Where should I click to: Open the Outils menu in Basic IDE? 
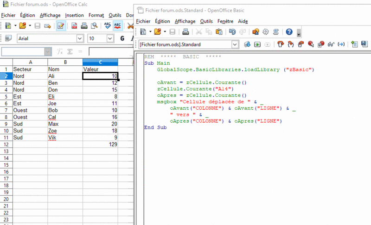pos(206,21)
